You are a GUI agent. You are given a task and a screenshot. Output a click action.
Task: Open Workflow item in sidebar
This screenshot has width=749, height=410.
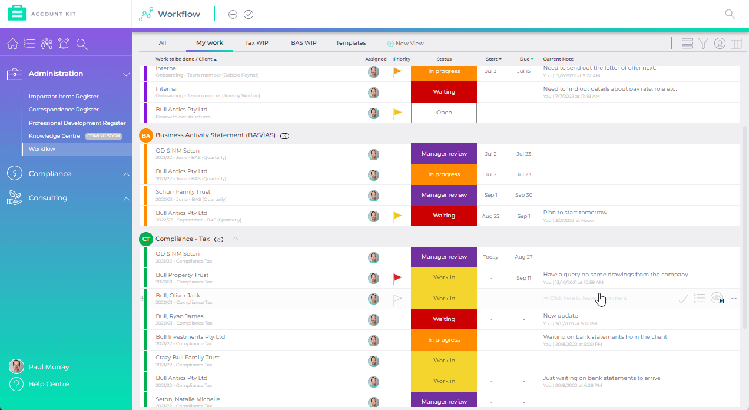[x=42, y=149]
